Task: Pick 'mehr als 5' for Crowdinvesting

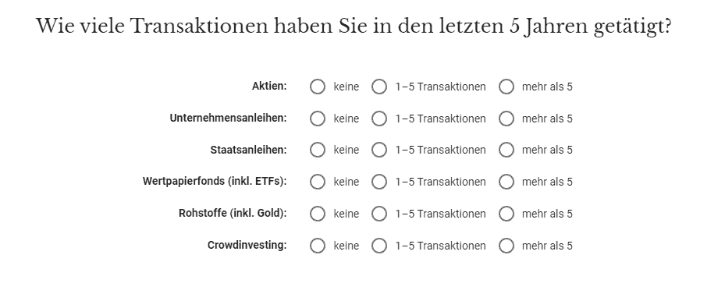Action: point(506,246)
